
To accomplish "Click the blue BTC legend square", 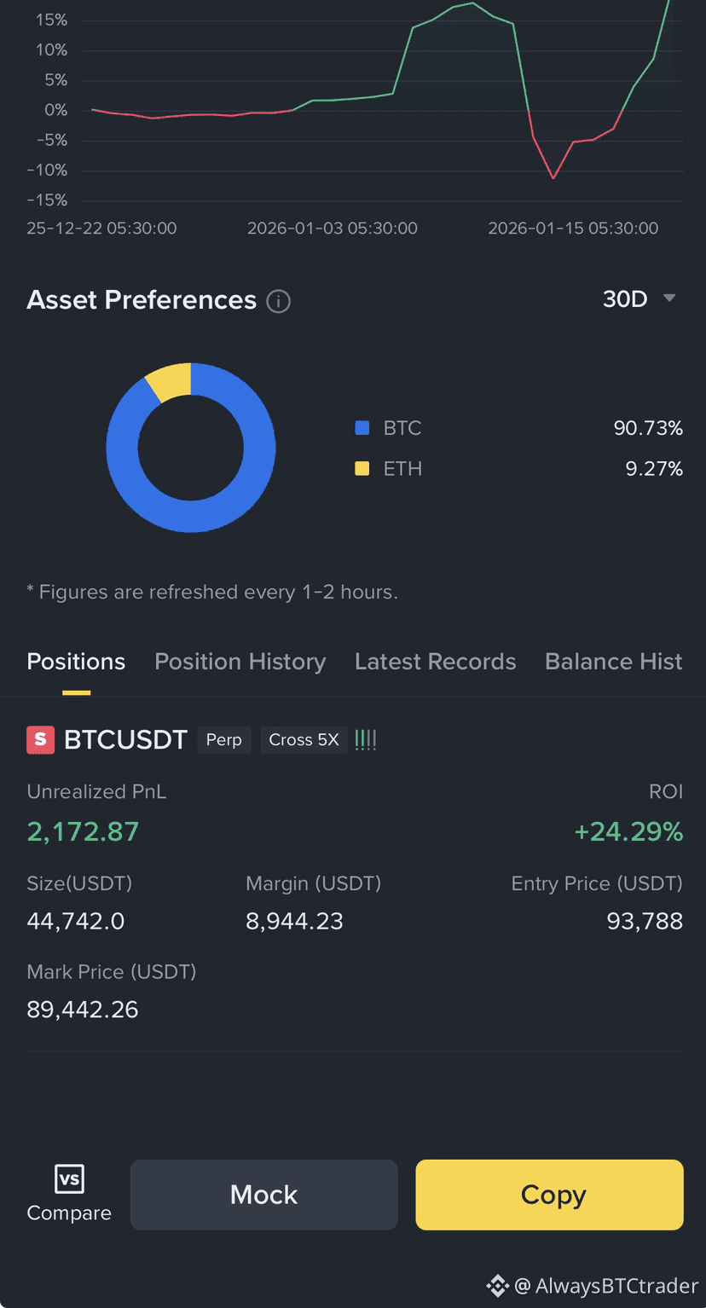I will pyautogui.click(x=362, y=428).
